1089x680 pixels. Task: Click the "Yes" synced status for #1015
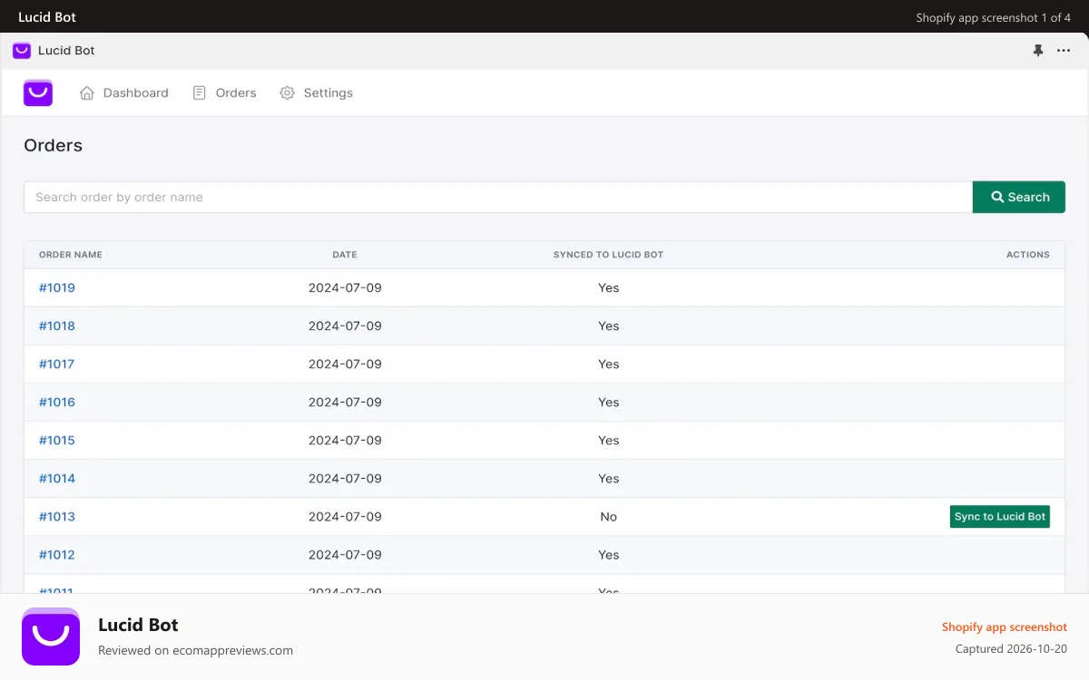click(608, 440)
